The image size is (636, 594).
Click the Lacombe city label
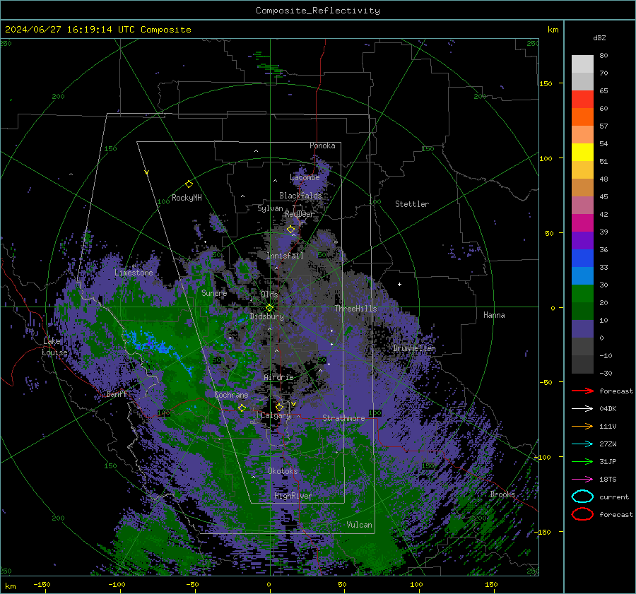pos(305,177)
